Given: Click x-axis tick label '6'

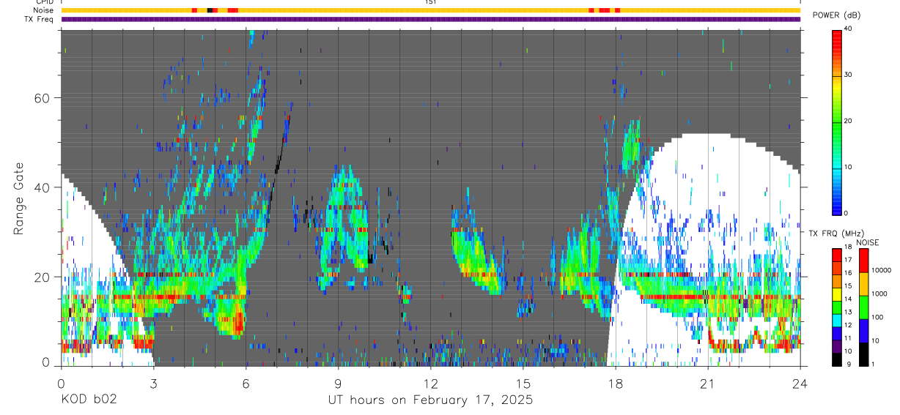Looking at the screenshot, I should tap(246, 384).
